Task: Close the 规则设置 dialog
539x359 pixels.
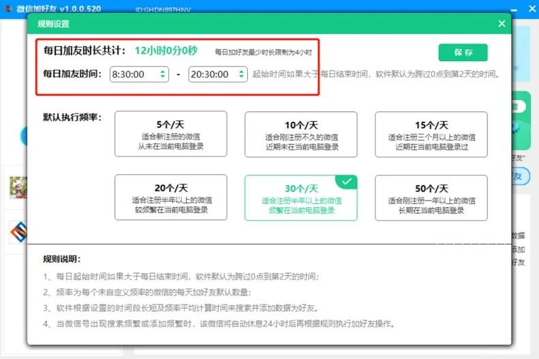Action: pos(502,24)
